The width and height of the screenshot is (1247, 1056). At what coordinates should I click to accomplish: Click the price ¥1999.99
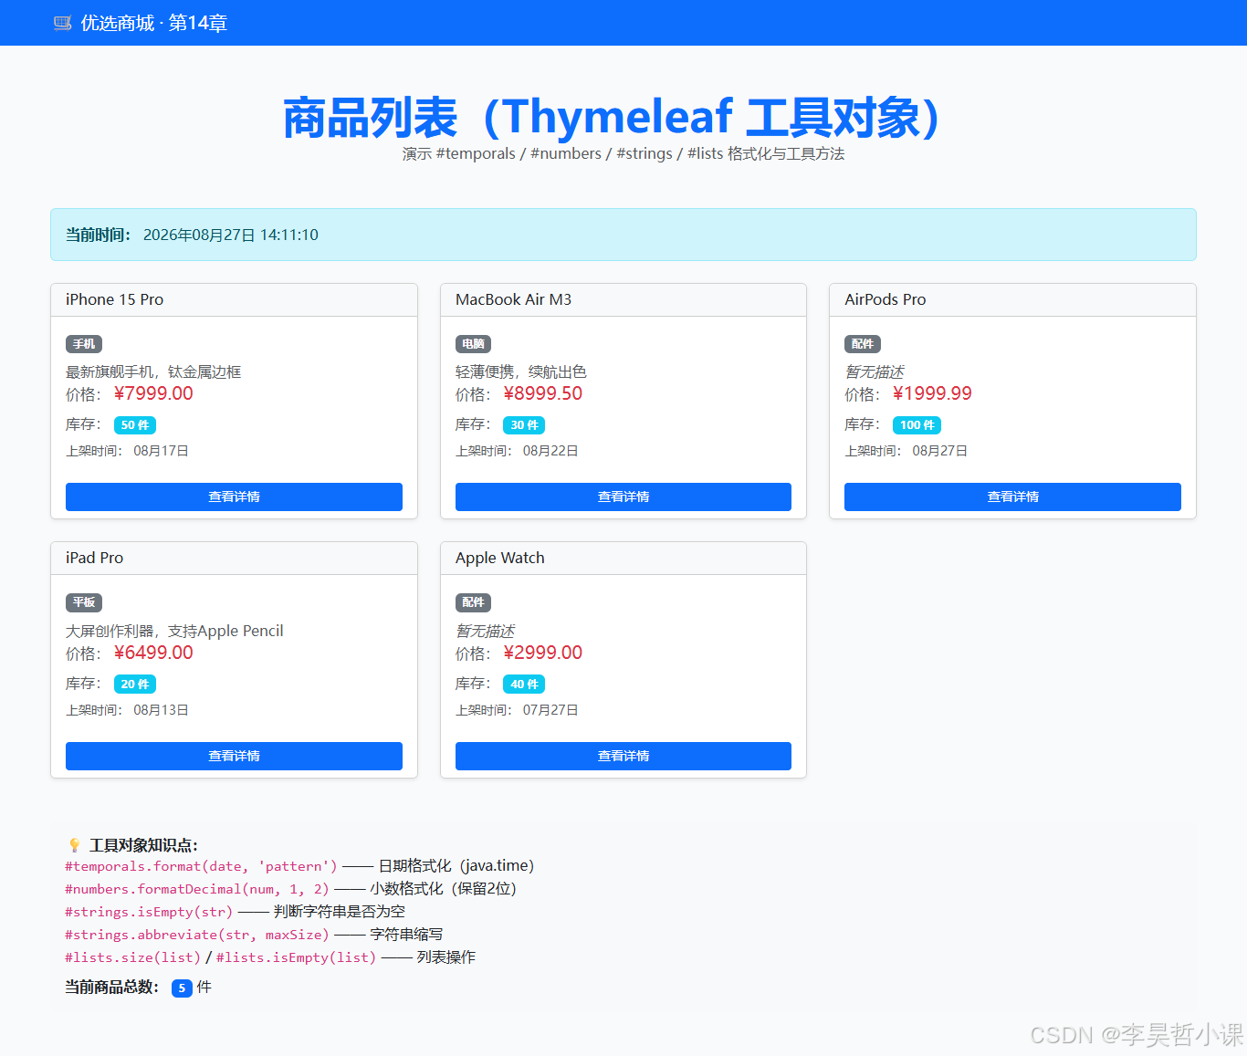tap(932, 393)
